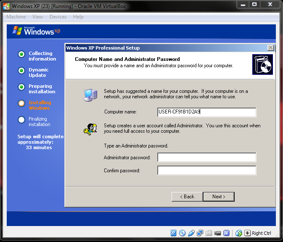The image size is (283, 242).
Task: Click the shared folders status icon
Action: point(209,233)
